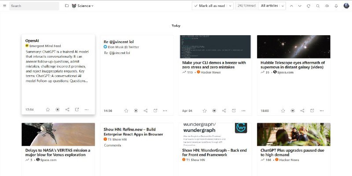Share the Re @jjvincent lol article
The image size is (352, 176).
[x=146, y=111]
